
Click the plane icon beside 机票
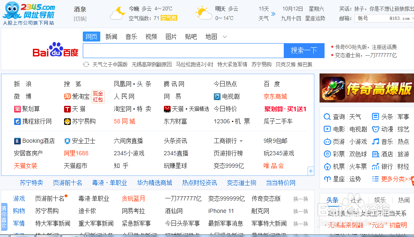point(327,167)
